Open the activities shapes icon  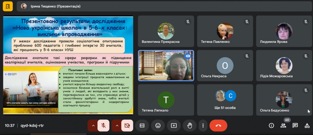(x=307, y=125)
